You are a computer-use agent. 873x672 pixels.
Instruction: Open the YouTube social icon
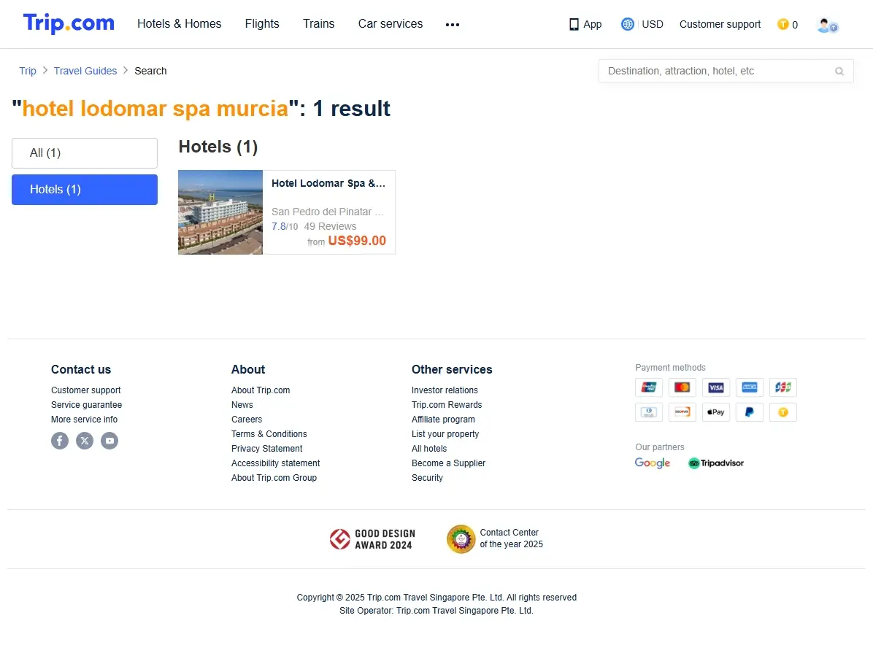point(109,441)
